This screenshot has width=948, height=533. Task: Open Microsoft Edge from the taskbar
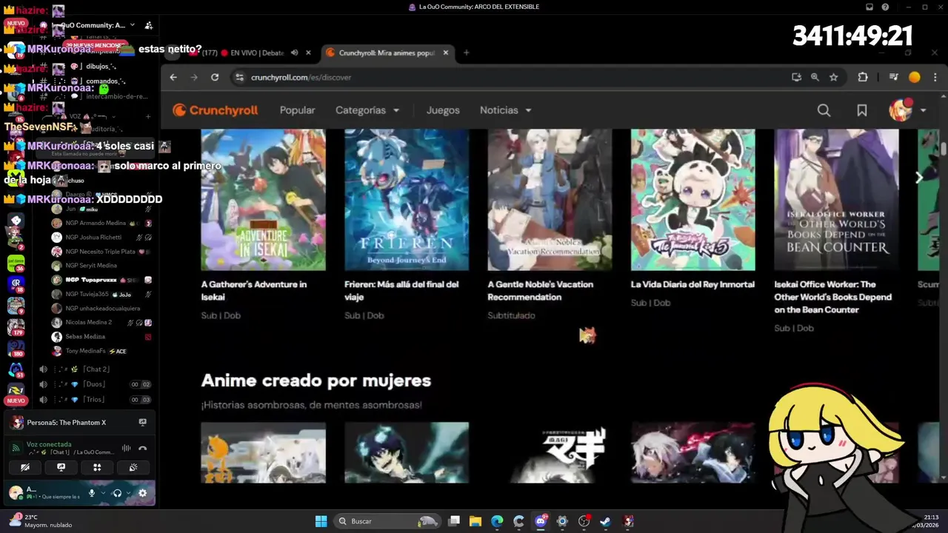497,521
